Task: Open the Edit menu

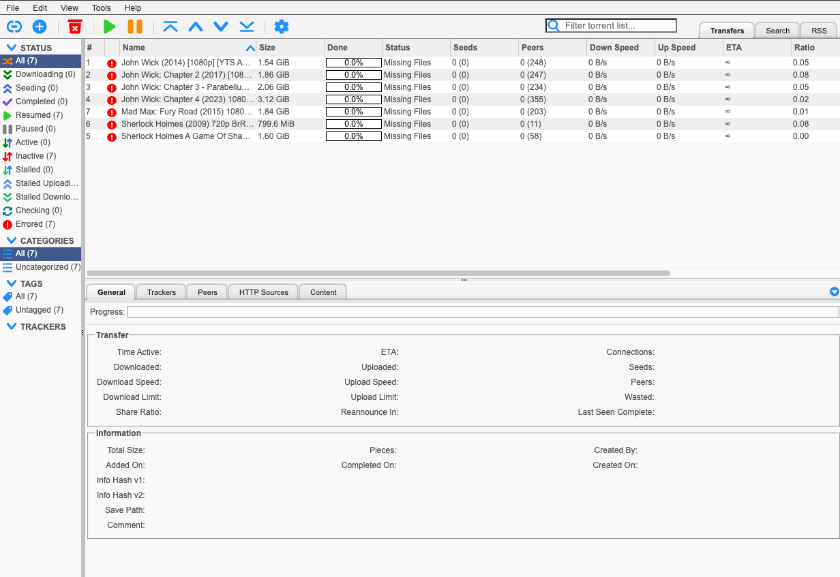Action: click(40, 7)
